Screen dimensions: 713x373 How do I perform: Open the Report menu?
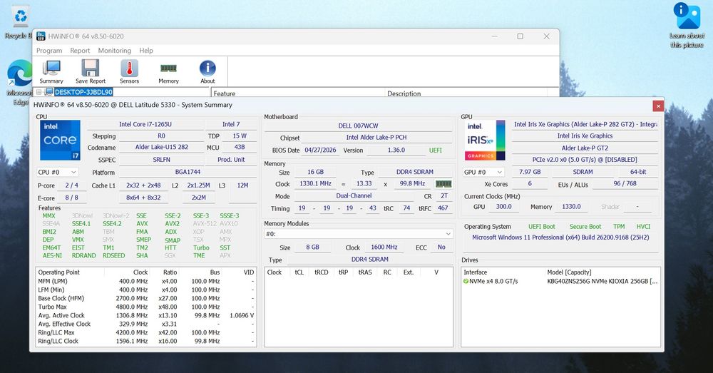[x=80, y=51]
